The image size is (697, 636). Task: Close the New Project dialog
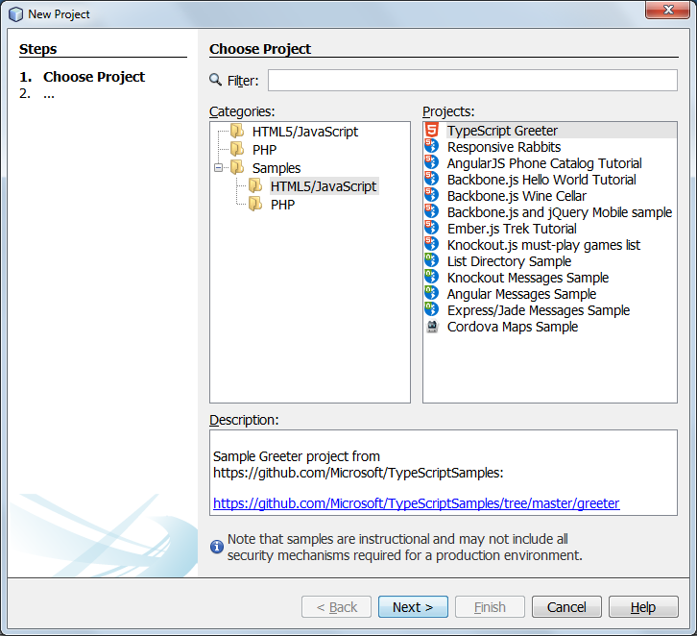(x=667, y=10)
